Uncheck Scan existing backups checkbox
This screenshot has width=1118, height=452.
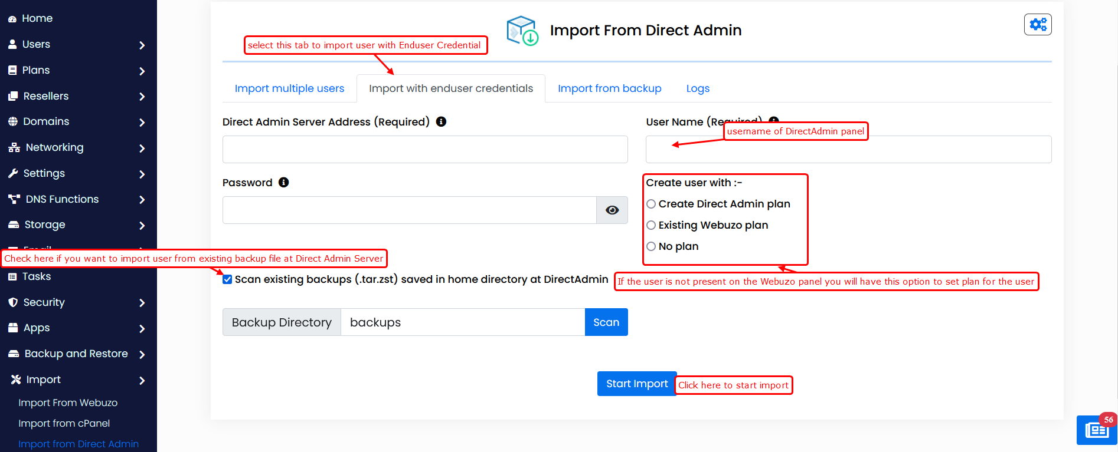[x=227, y=279]
